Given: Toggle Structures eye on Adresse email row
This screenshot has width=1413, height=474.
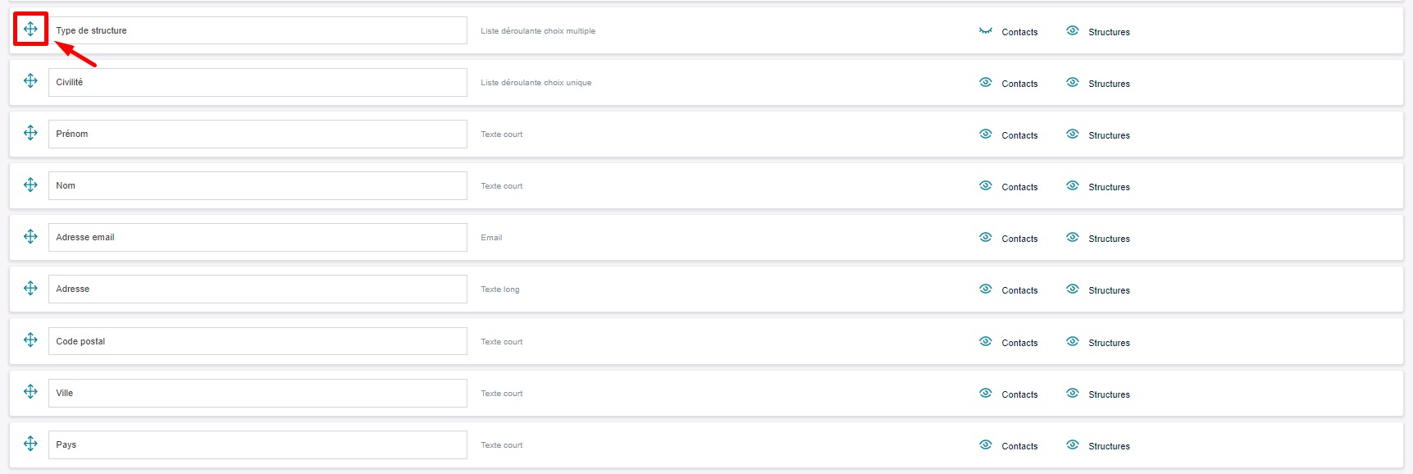Looking at the screenshot, I should click(1073, 237).
